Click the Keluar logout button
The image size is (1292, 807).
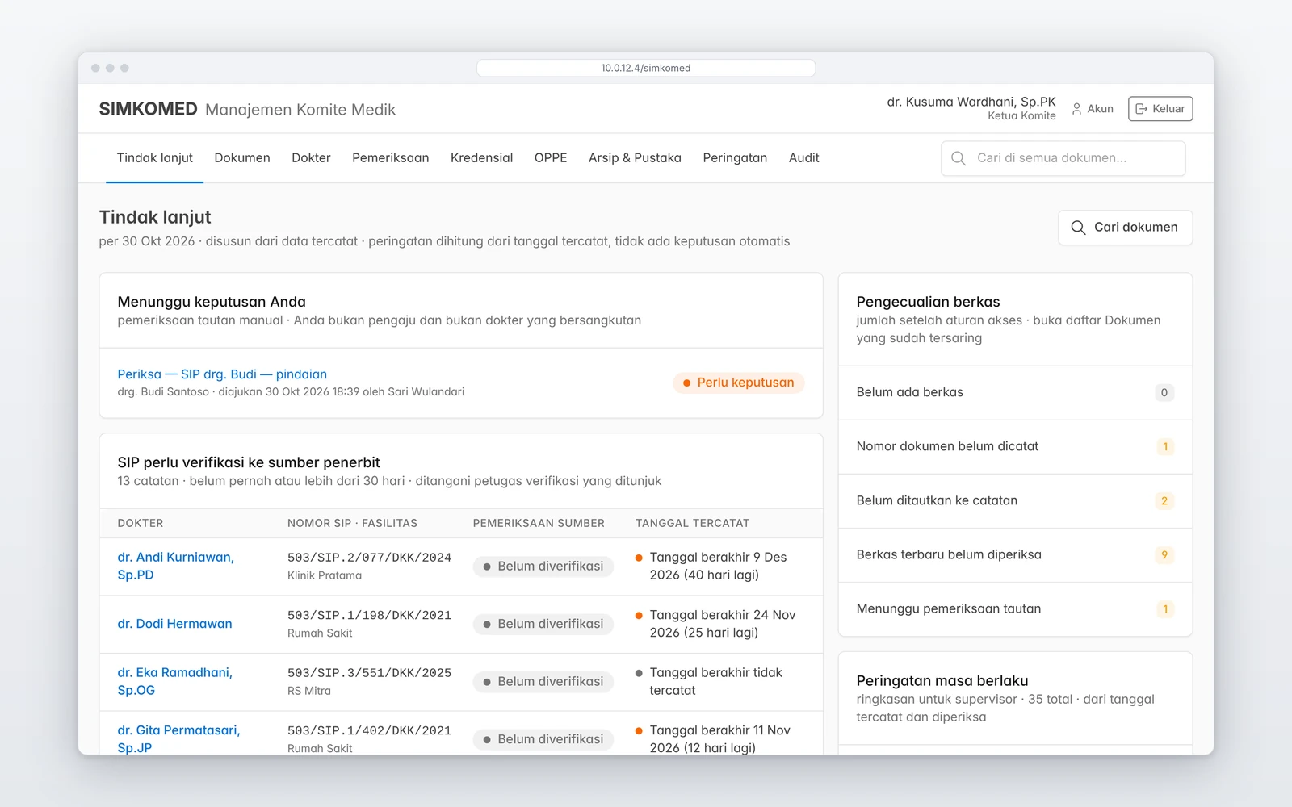pos(1160,109)
